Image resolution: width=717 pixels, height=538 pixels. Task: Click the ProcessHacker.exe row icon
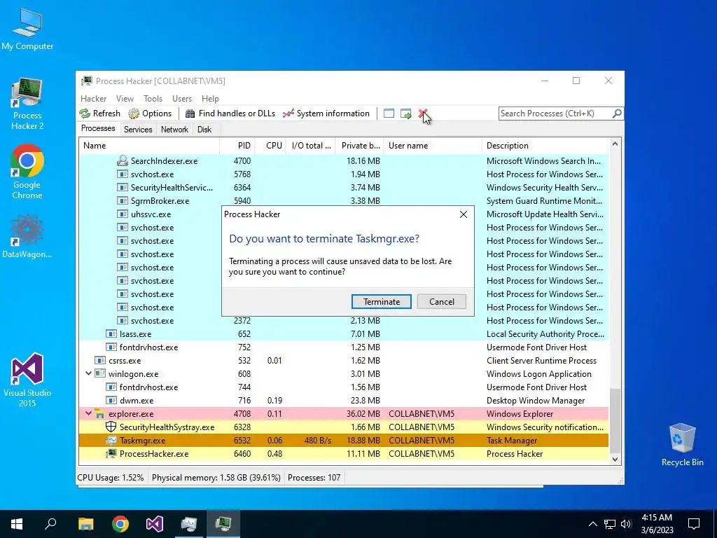coord(111,453)
